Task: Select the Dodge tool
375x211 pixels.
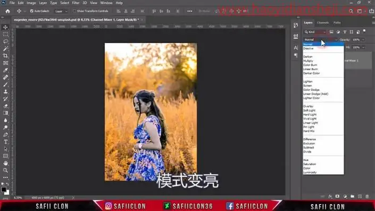Action: 5,128
